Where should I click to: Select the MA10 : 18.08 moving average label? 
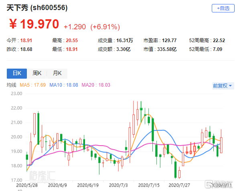pos(64,85)
